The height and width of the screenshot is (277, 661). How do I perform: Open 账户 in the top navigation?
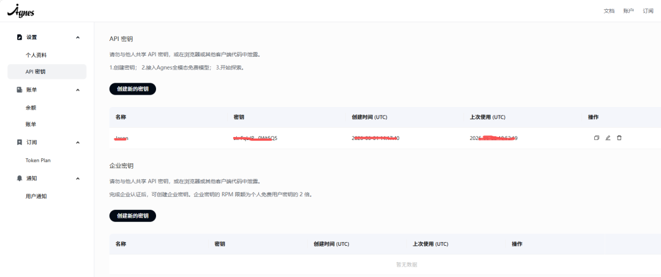click(x=628, y=11)
